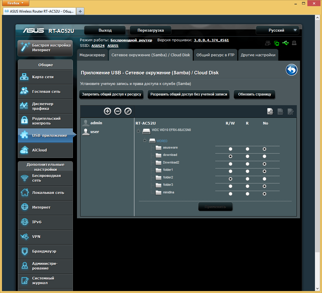Switch to Сетевое окружение (Samba) tab
This screenshot has width=322, height=293.
(x=151, y=55)
